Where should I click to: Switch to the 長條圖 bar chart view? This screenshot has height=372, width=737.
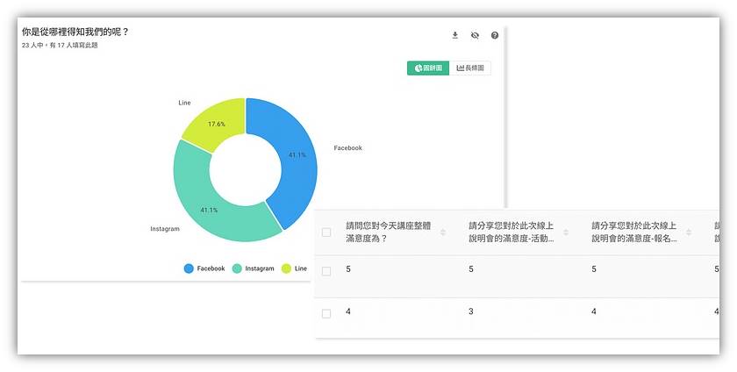470,68
